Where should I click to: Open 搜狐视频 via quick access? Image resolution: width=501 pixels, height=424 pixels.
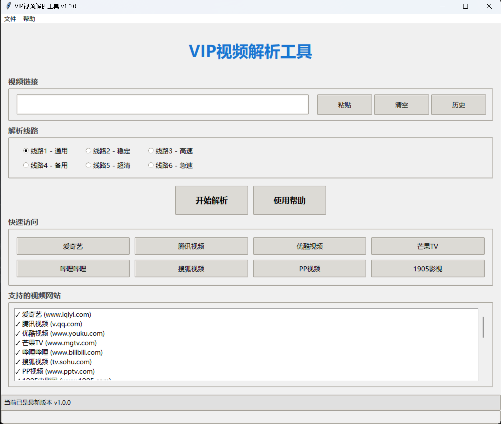191,268
